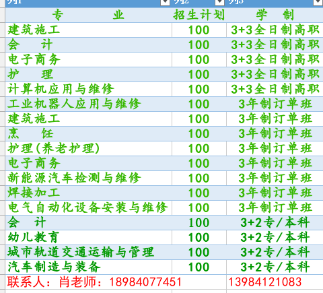The height and width of the screenshot is (293, 323).
Task: Select the phone number 13984121083 cell
Action: [275, 282]
